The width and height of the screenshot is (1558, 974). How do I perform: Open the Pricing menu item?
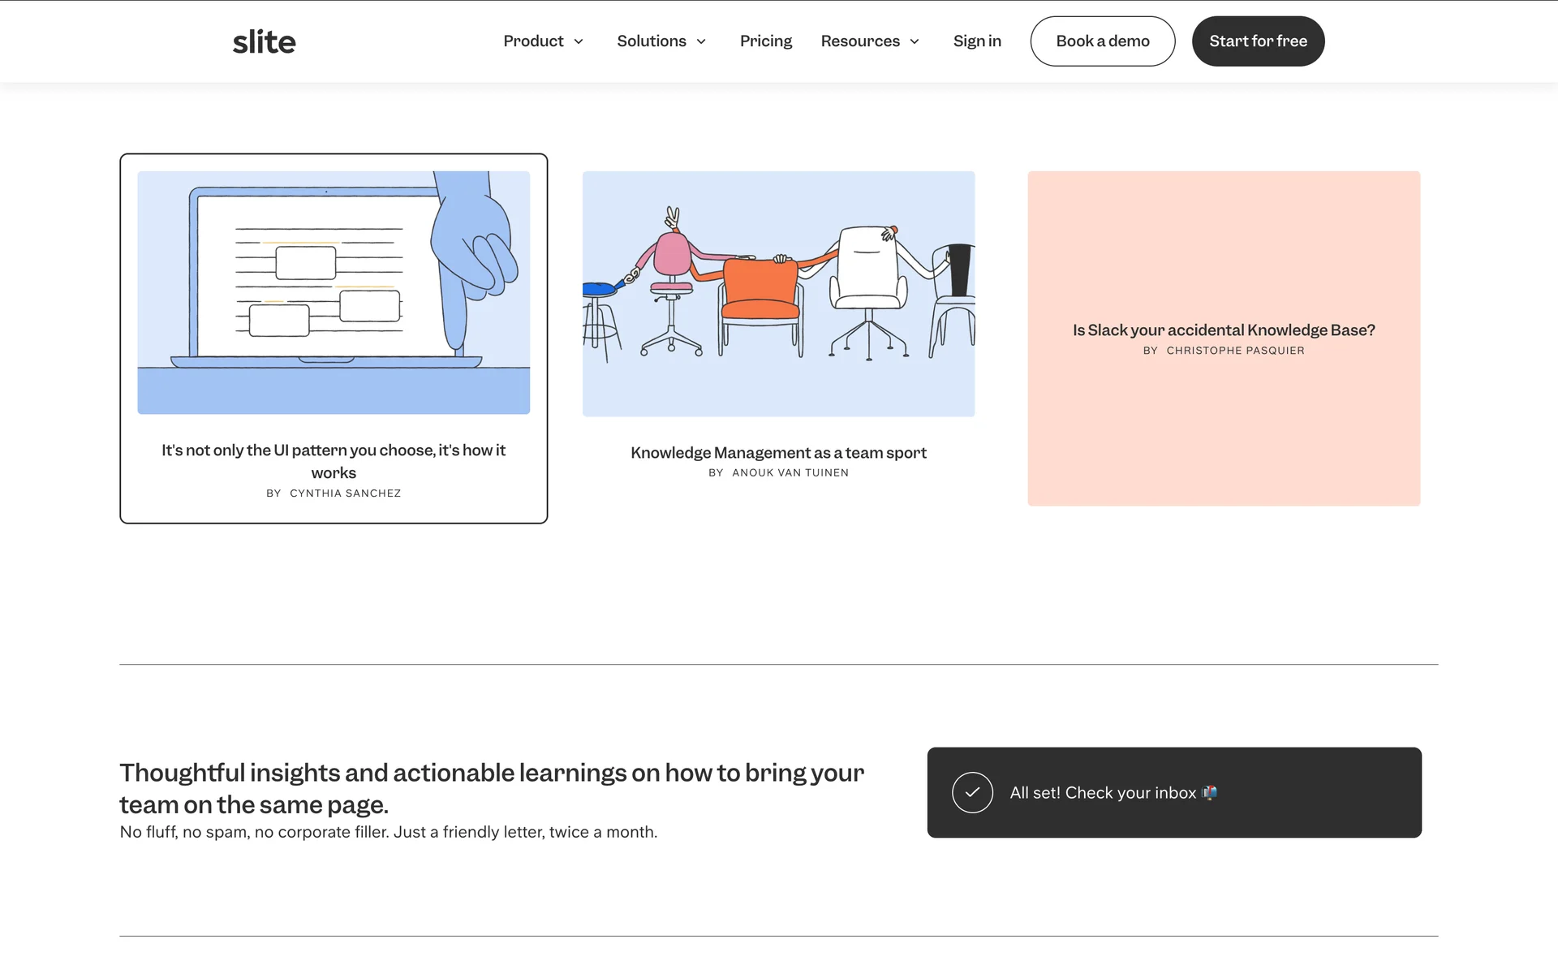pyautogui.click(x=765, y=41)
